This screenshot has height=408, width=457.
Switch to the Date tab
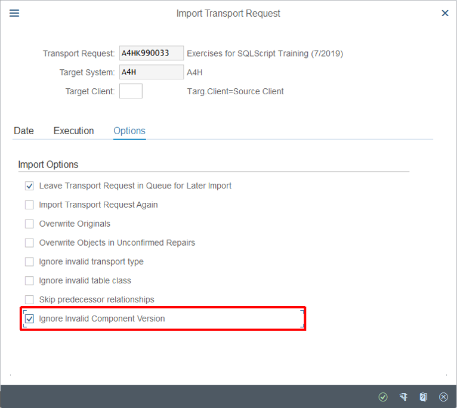(24, 131)
